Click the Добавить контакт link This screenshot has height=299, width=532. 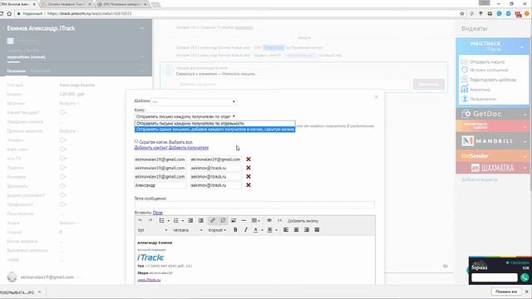[151, 148]
